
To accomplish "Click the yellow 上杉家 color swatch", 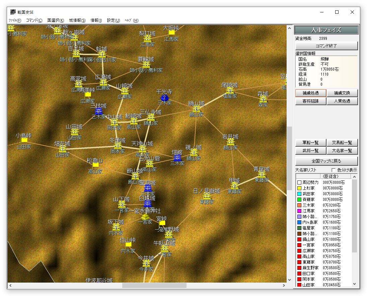I will click(x=299, y=188).
